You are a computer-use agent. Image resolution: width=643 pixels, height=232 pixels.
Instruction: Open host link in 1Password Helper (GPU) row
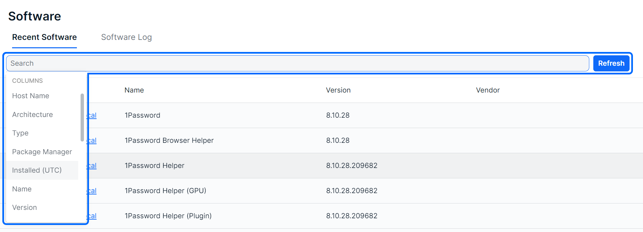pyautogui.click(x=92, y=191)
